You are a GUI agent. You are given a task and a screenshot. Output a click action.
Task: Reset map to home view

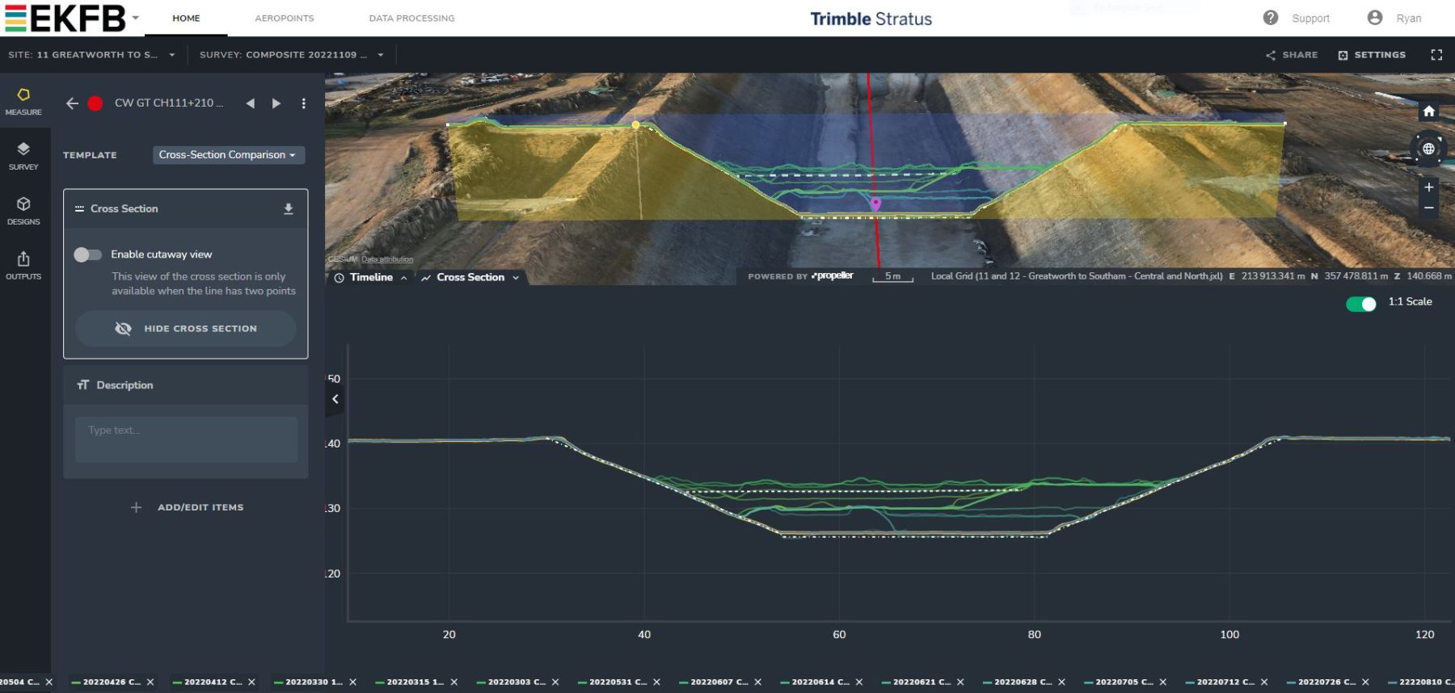(x=1428, y=111)
